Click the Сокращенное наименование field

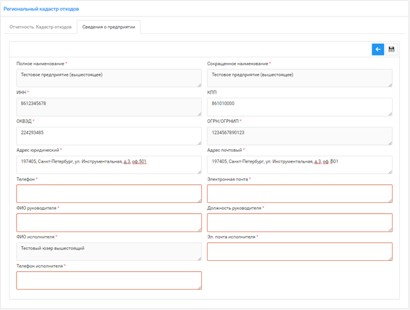(300, 78)
